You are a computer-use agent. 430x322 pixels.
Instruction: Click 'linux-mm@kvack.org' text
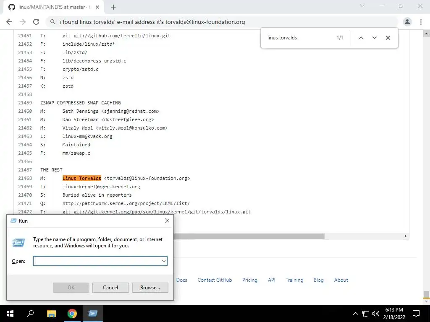point(87,136)
